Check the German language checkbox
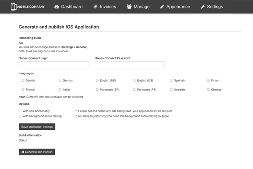This screenshot has width=253, height=169. (60, 80)
